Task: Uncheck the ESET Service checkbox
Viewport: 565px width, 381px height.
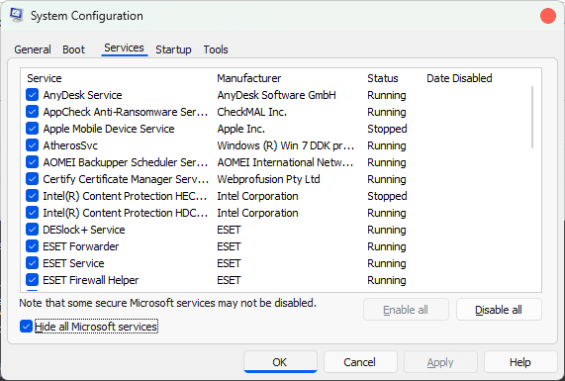Action: coord(32,263)
